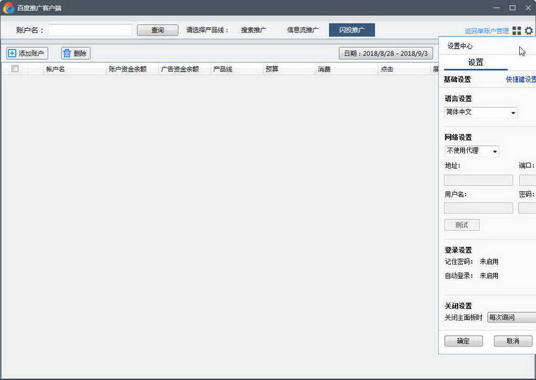Viewport: 536px width, 380px height.
Task: Follow the 返回单账户管理 link
Action: 487,31
